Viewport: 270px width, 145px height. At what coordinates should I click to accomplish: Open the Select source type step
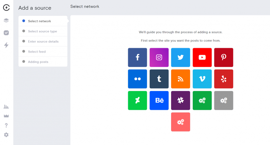pos(42,31)
